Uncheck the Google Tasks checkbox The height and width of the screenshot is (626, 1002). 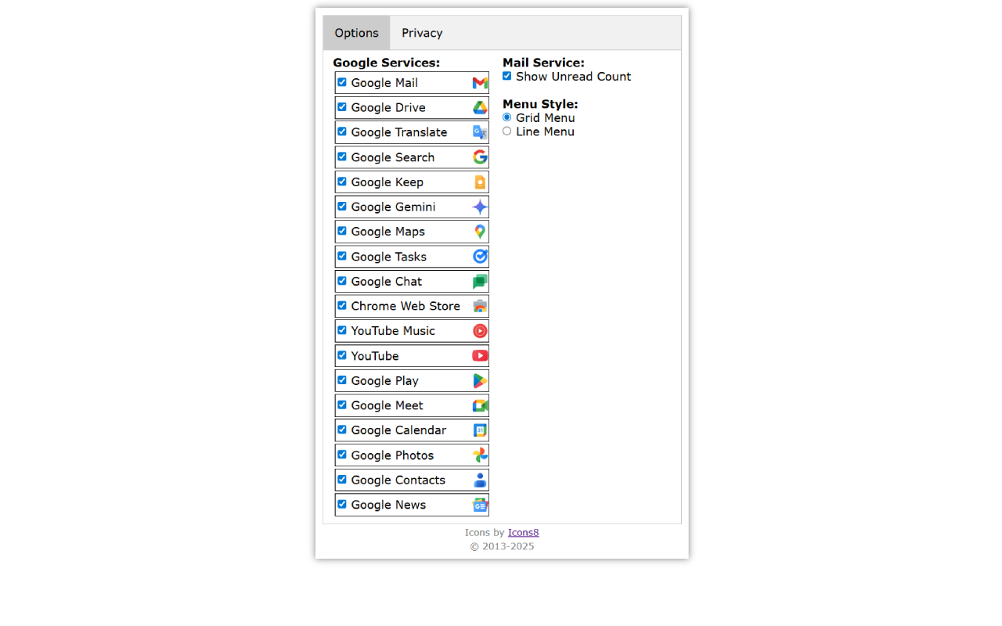tap(342, 256)
